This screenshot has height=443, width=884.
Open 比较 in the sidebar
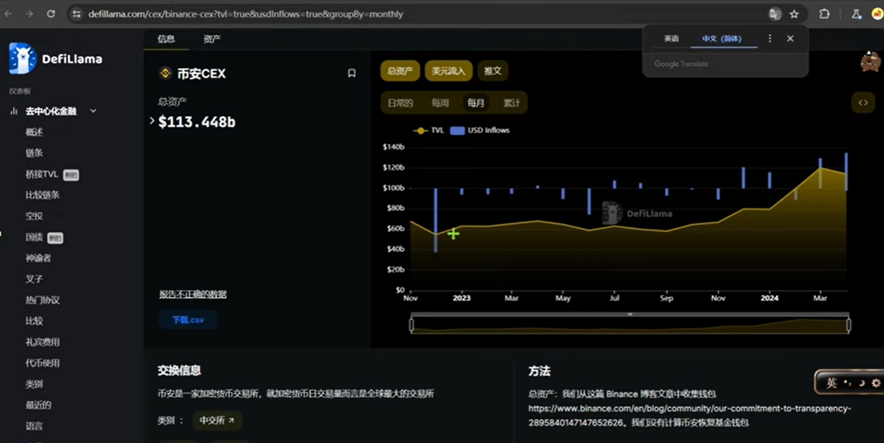point(34,321)
